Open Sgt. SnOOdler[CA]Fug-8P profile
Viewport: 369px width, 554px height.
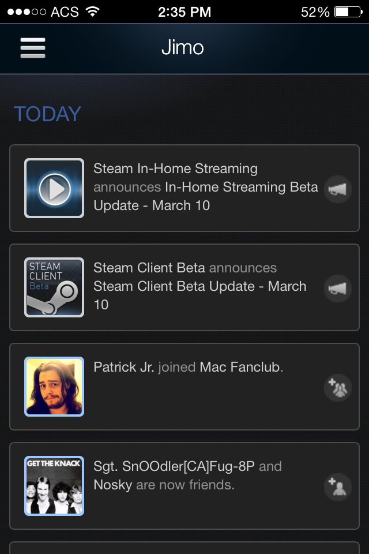point(174,466)
